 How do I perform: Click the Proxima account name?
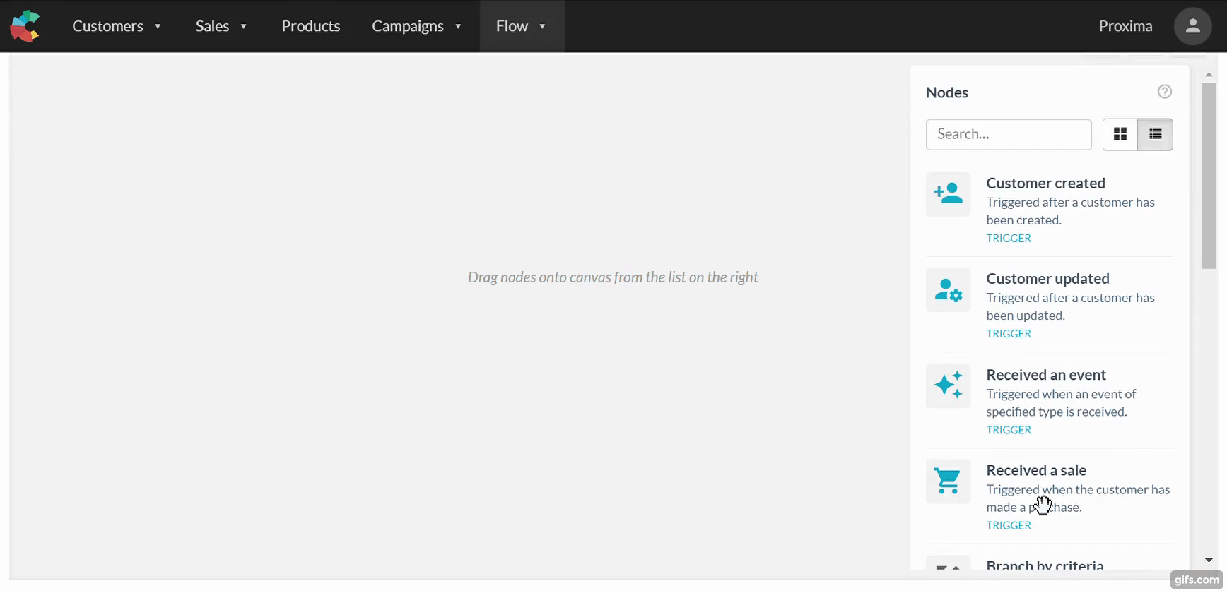click(x=1125, y=26)
